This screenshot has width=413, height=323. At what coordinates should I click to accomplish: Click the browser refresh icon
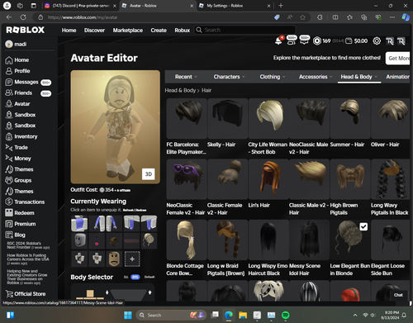pyautogui.click(x=23, y=17)
